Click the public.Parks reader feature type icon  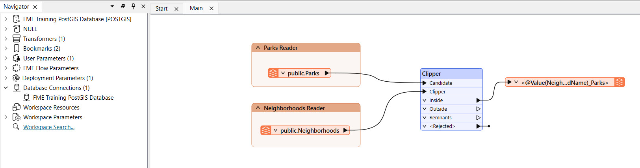pos(273,73)
